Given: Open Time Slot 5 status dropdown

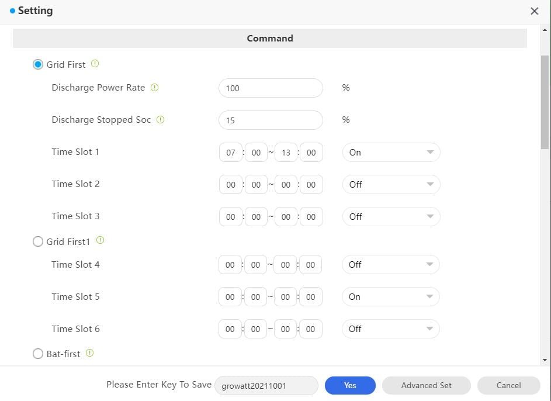Looking at the screenshot, I should pos(390,297).
